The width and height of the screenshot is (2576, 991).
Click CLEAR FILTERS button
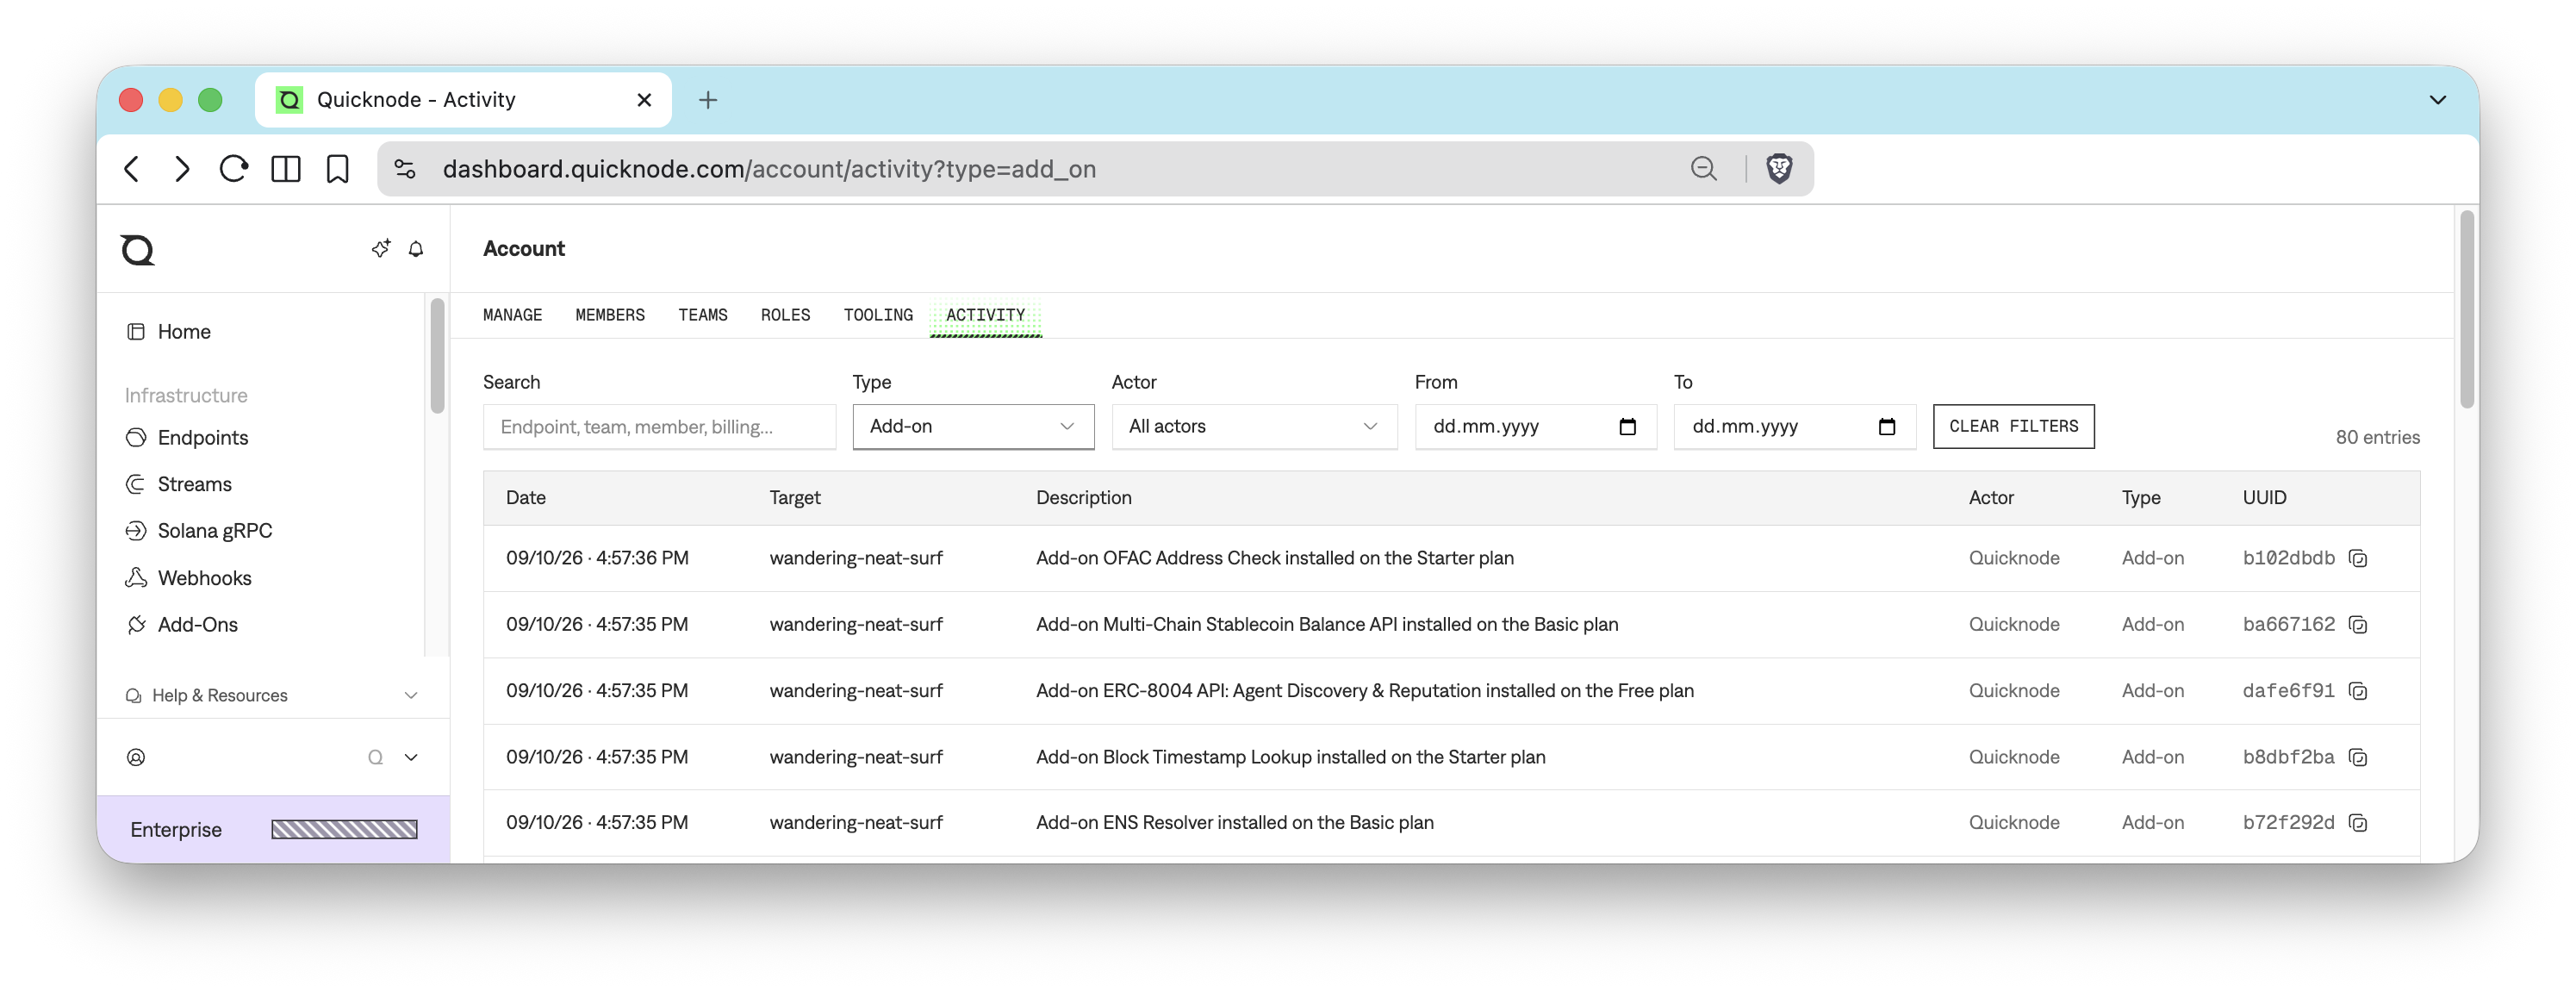tap(2013, 427)
